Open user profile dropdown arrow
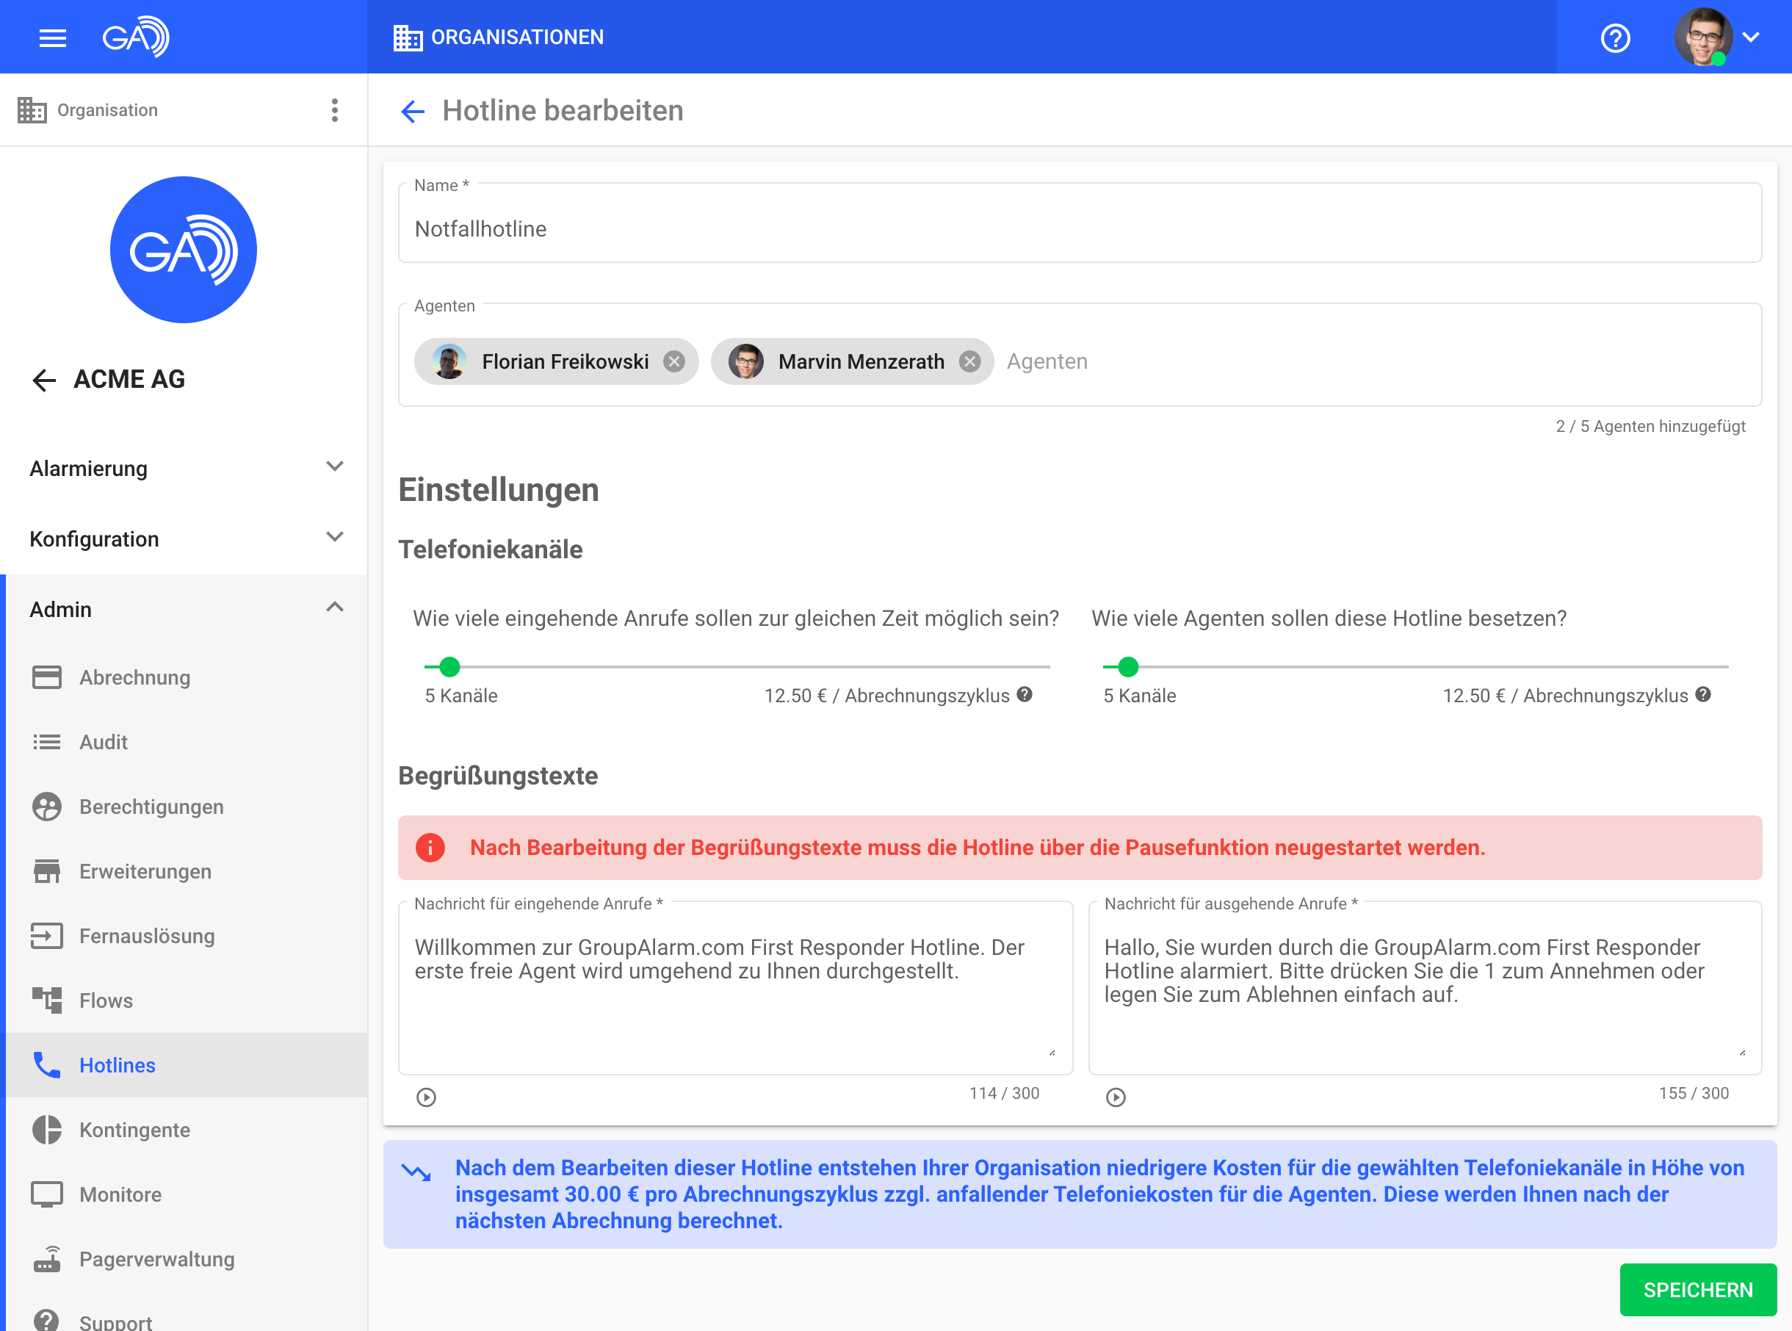 click(x=1751, y=37)
